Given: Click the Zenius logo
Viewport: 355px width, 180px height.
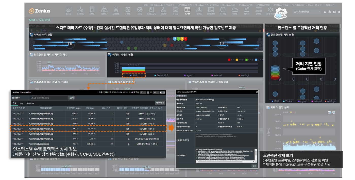Looking at the screenshot, I should click(x=39, y=11).
